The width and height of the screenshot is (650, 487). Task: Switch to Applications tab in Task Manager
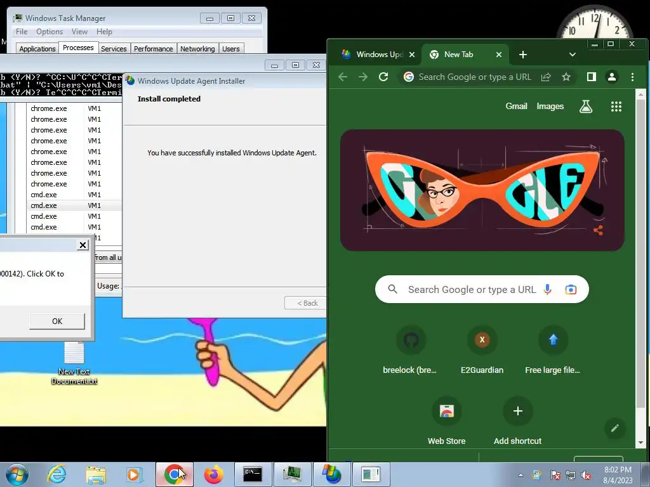tap(37, 48)
